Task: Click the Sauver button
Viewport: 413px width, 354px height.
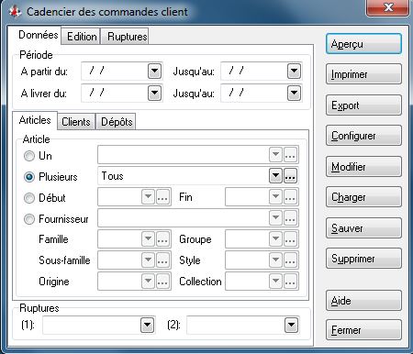Action: tap(363, 228)
